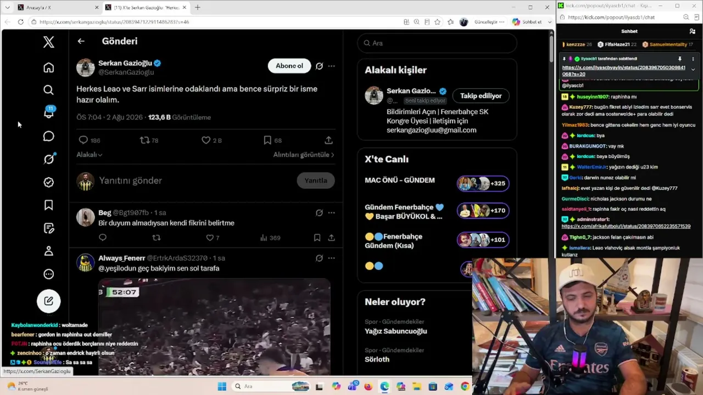Show chat user list icon in Kick
The image size is (703, 395).
pos(692,31)
